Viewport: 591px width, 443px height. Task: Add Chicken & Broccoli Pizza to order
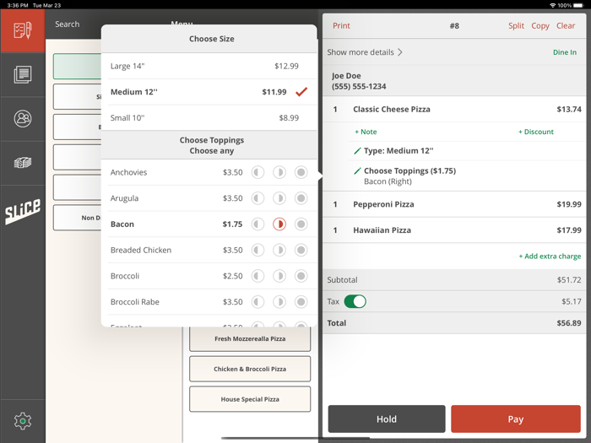(x=250, y=369)
